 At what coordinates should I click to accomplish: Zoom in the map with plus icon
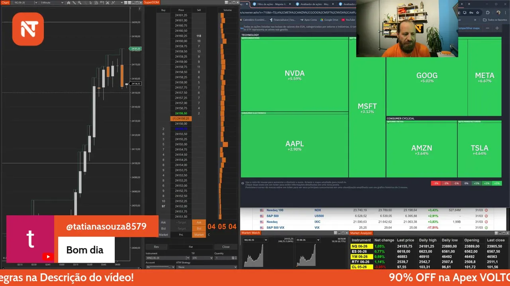(497, 28)
